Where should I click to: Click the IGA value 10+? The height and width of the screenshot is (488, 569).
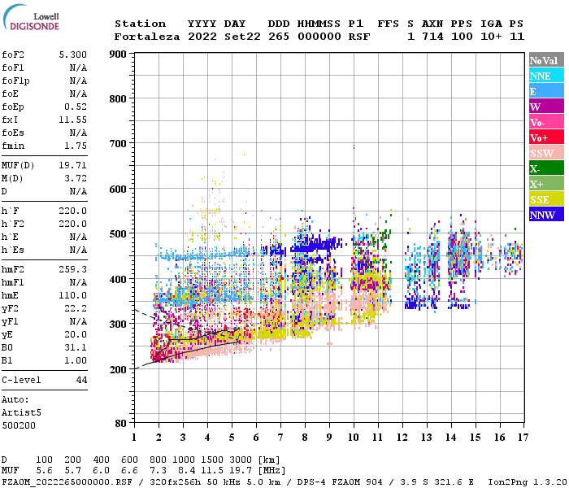(x=491, y=37)
